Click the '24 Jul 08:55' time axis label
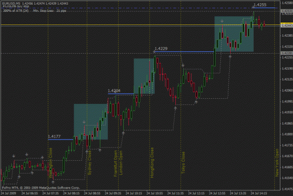 [x=92, y=193]
